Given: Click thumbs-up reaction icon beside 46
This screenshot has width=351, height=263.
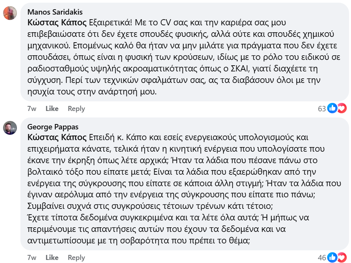Looking at the screenshot, I should click(332, 257).
